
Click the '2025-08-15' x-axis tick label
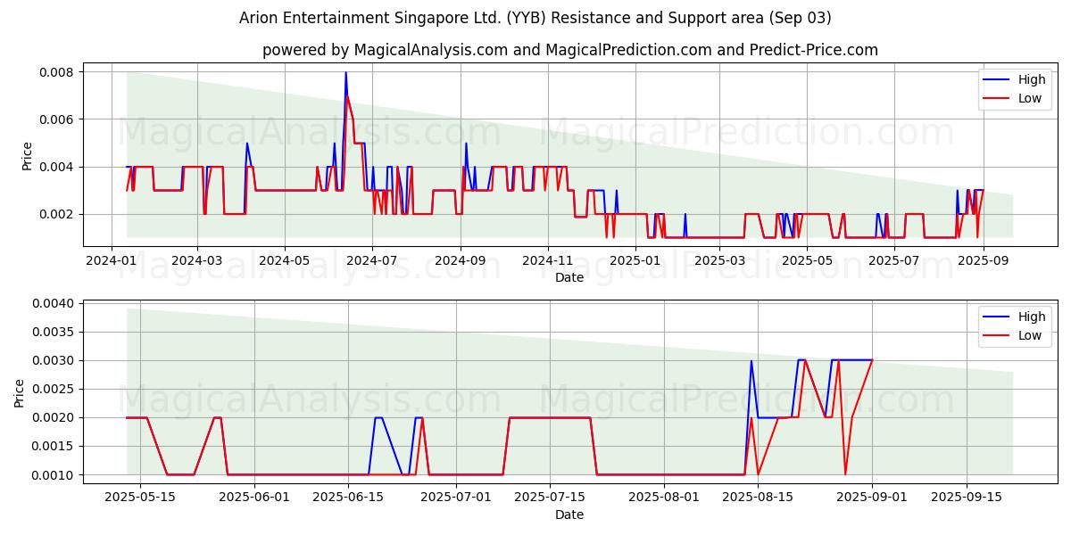tap(758, 498)
